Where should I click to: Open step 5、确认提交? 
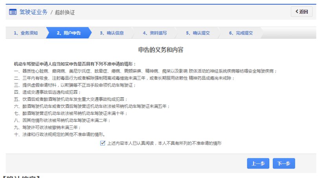pyautogui.click(x=198, y=33)
